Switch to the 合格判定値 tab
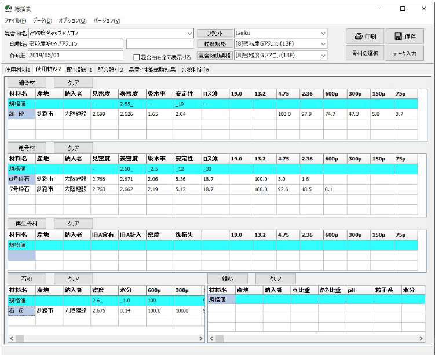This screenshot has width=435, height=355. click(x=195, y=69)
